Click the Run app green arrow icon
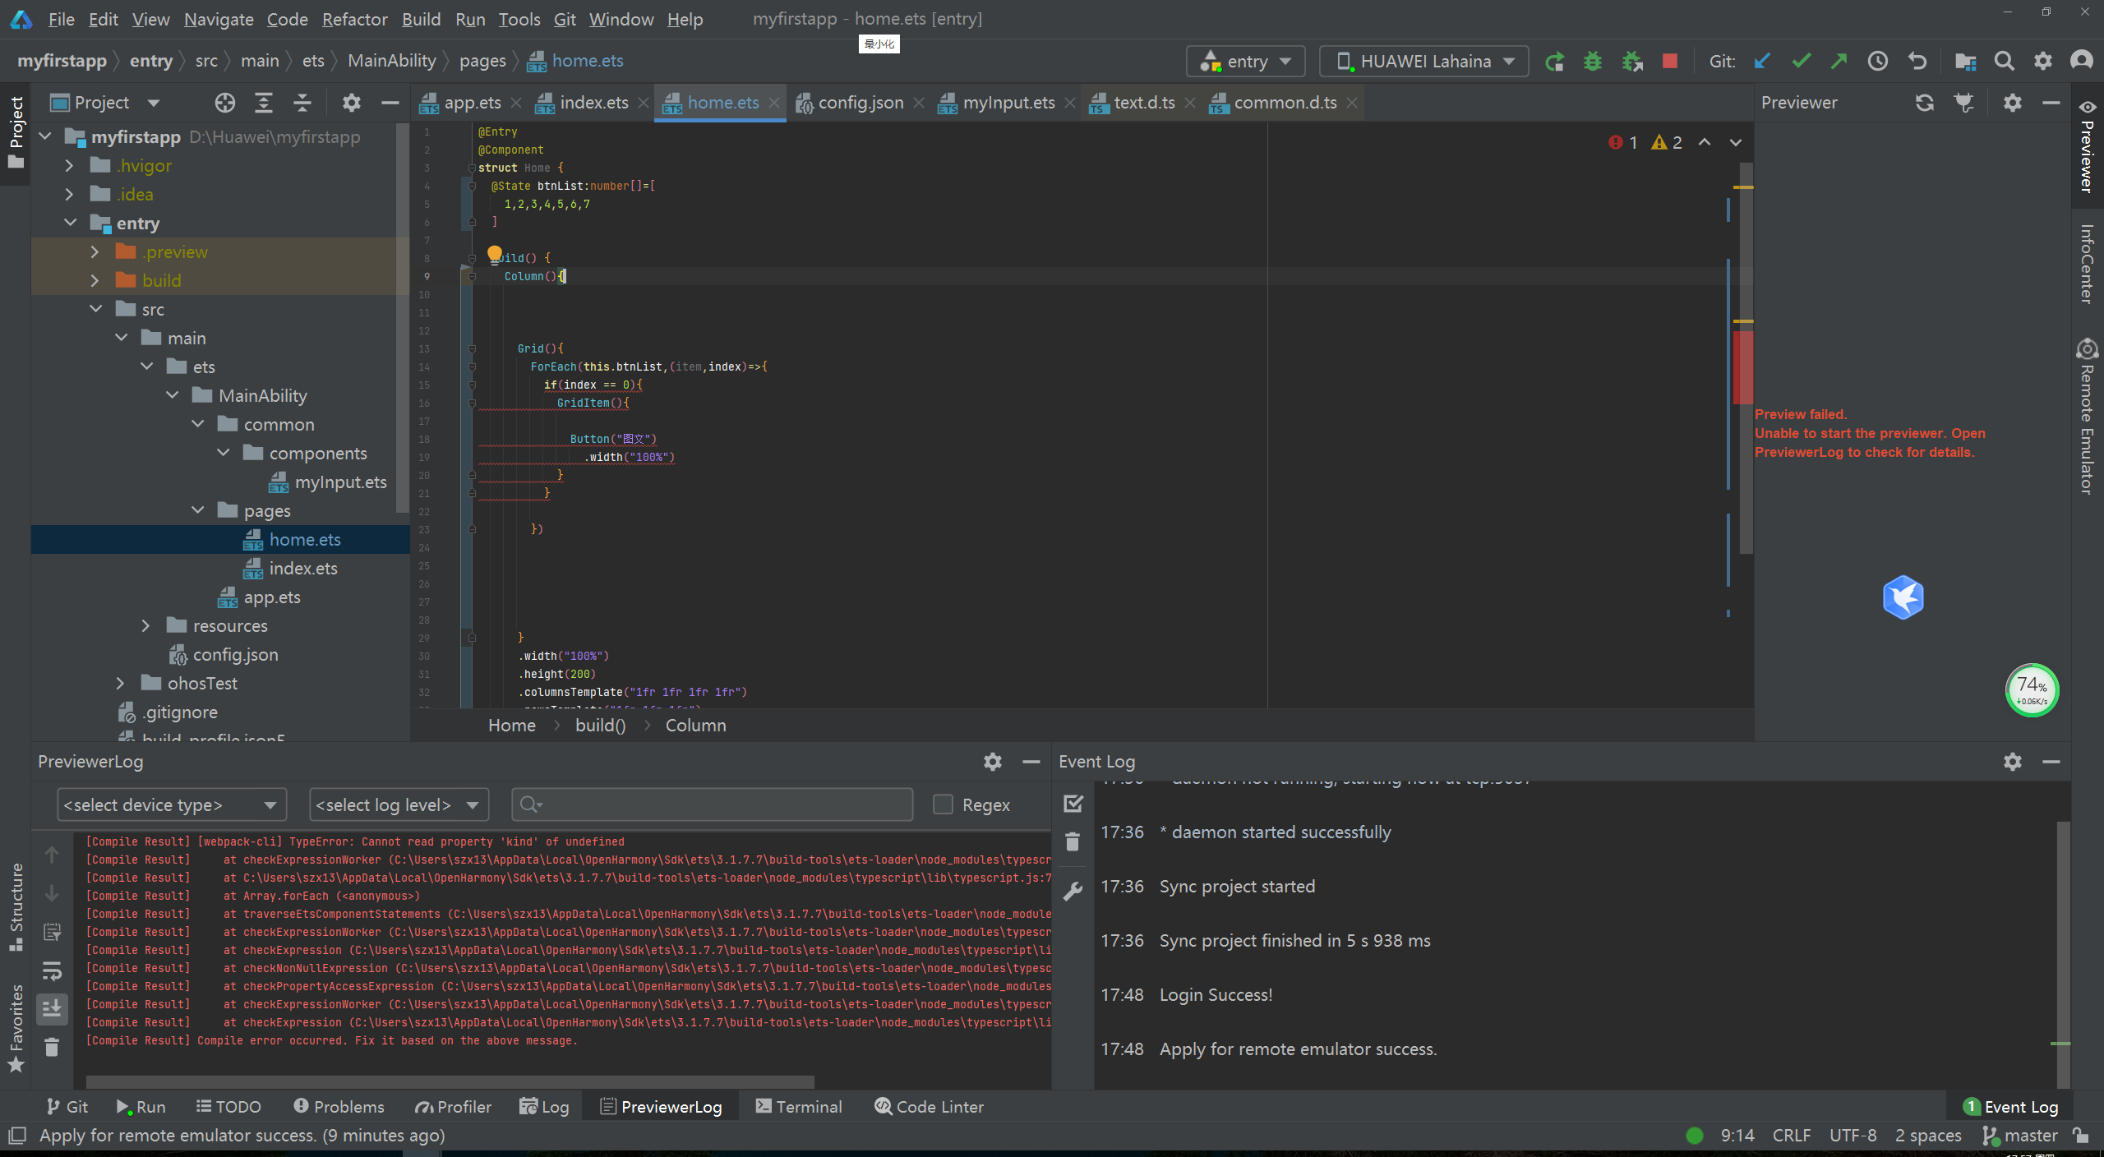2104x1157 pixels. coord(1554,62)
